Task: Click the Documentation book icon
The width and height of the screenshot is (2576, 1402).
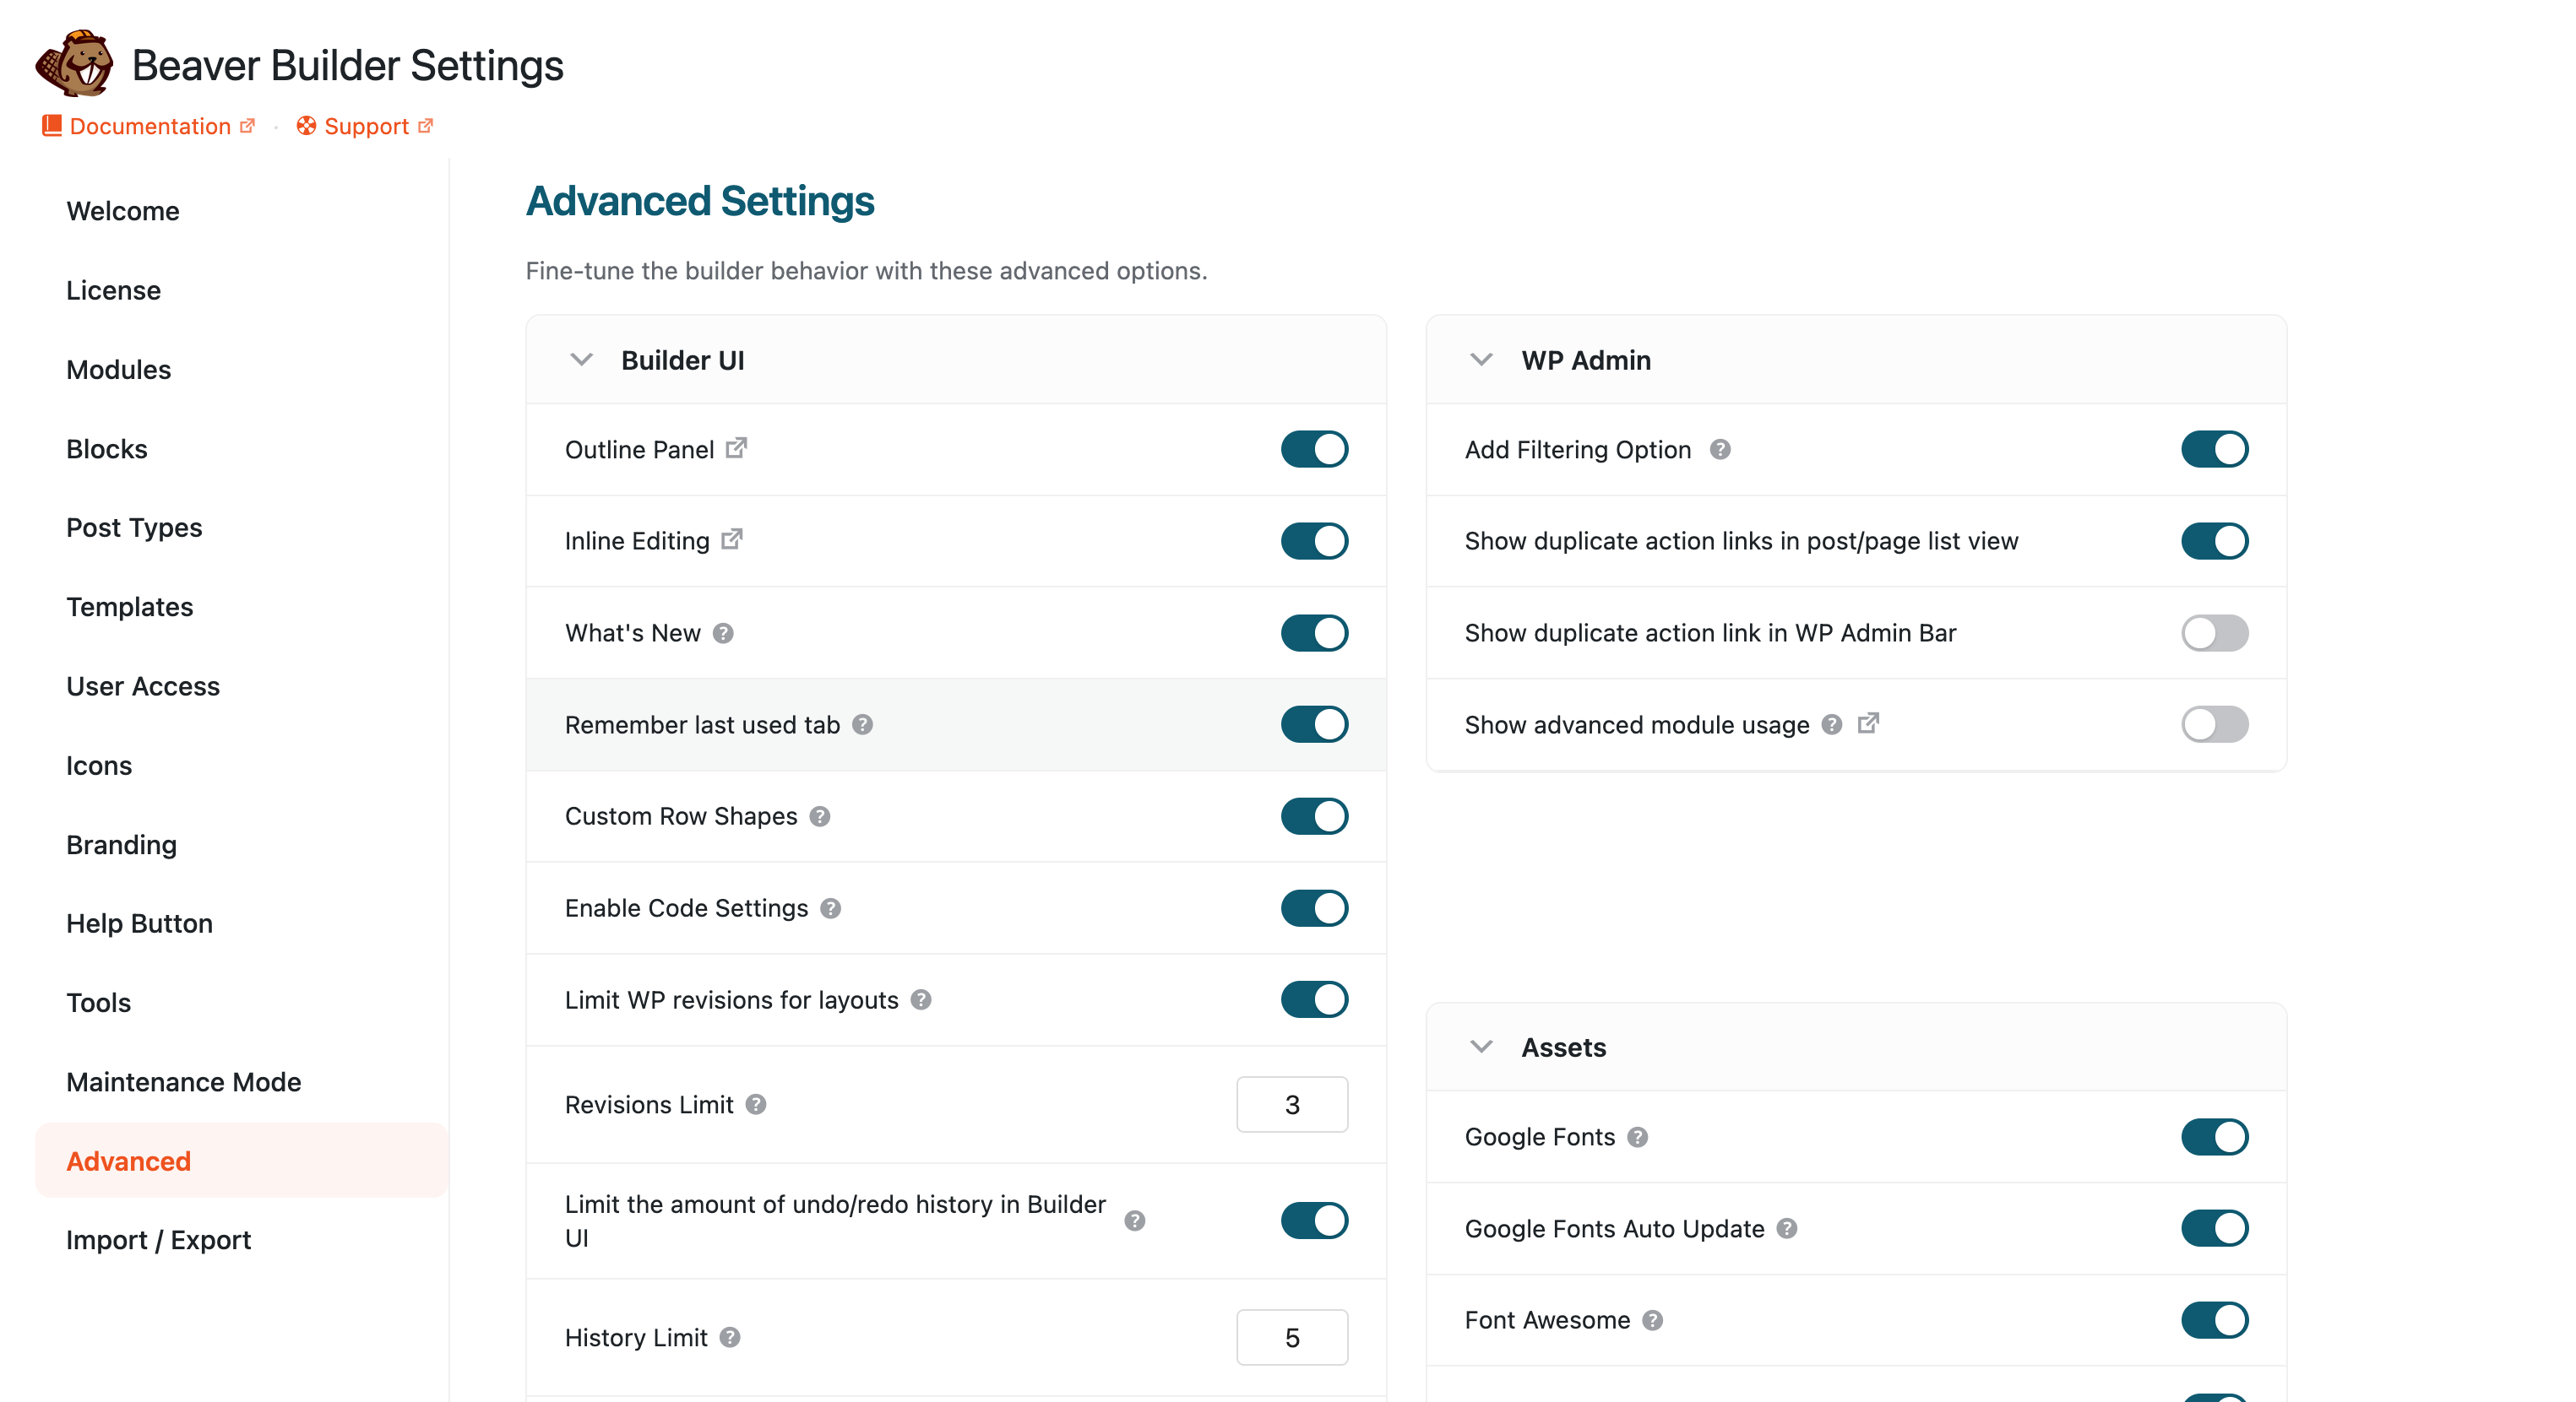Action: click(52, 126)
